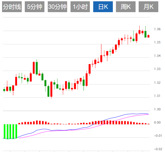Switch to the 分时线 chart tab
The image size is (165, 152).
pyautogui.click(x=12, y=7)
